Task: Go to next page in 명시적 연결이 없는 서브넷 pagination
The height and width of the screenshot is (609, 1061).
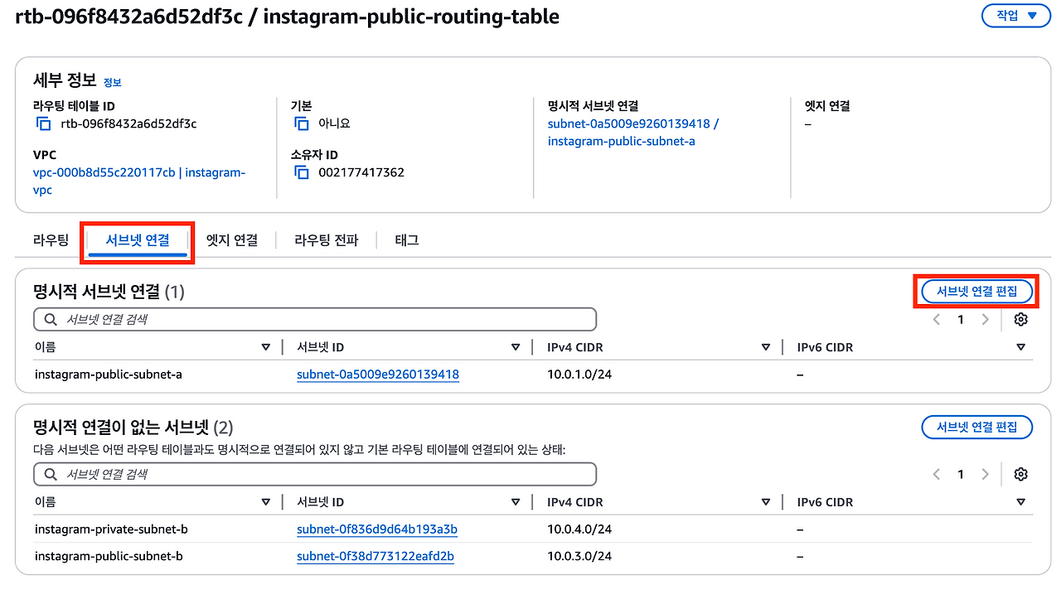Action: point(985,474)
